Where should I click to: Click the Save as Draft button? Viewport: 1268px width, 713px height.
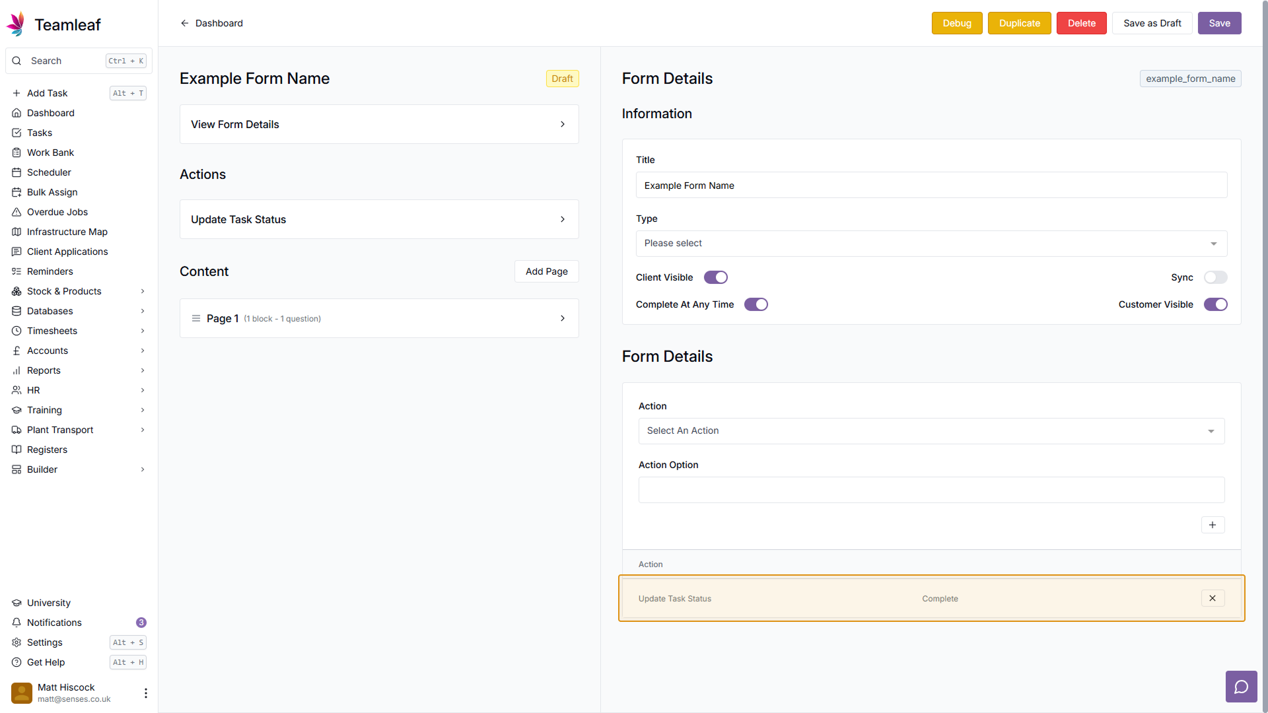click(x=1152, y=23)
